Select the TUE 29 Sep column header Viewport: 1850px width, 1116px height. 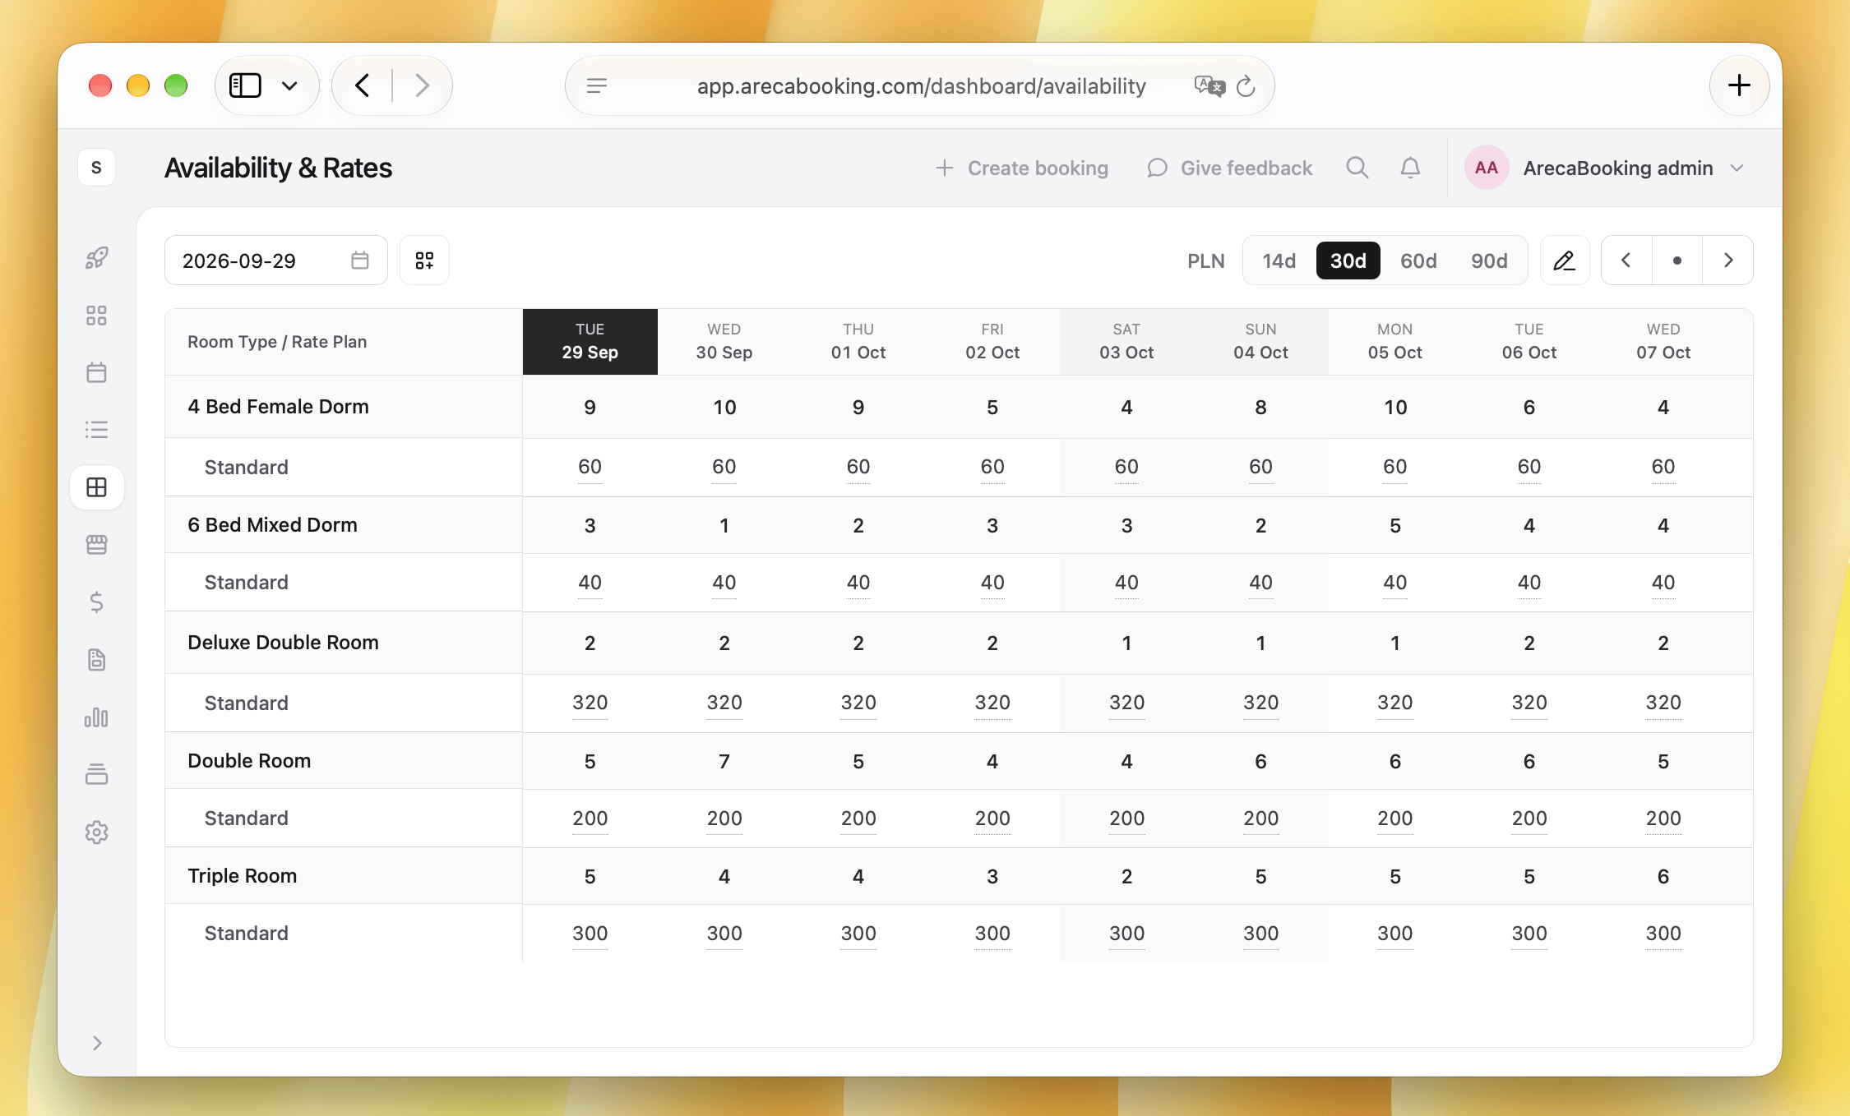tap(590, 342)
